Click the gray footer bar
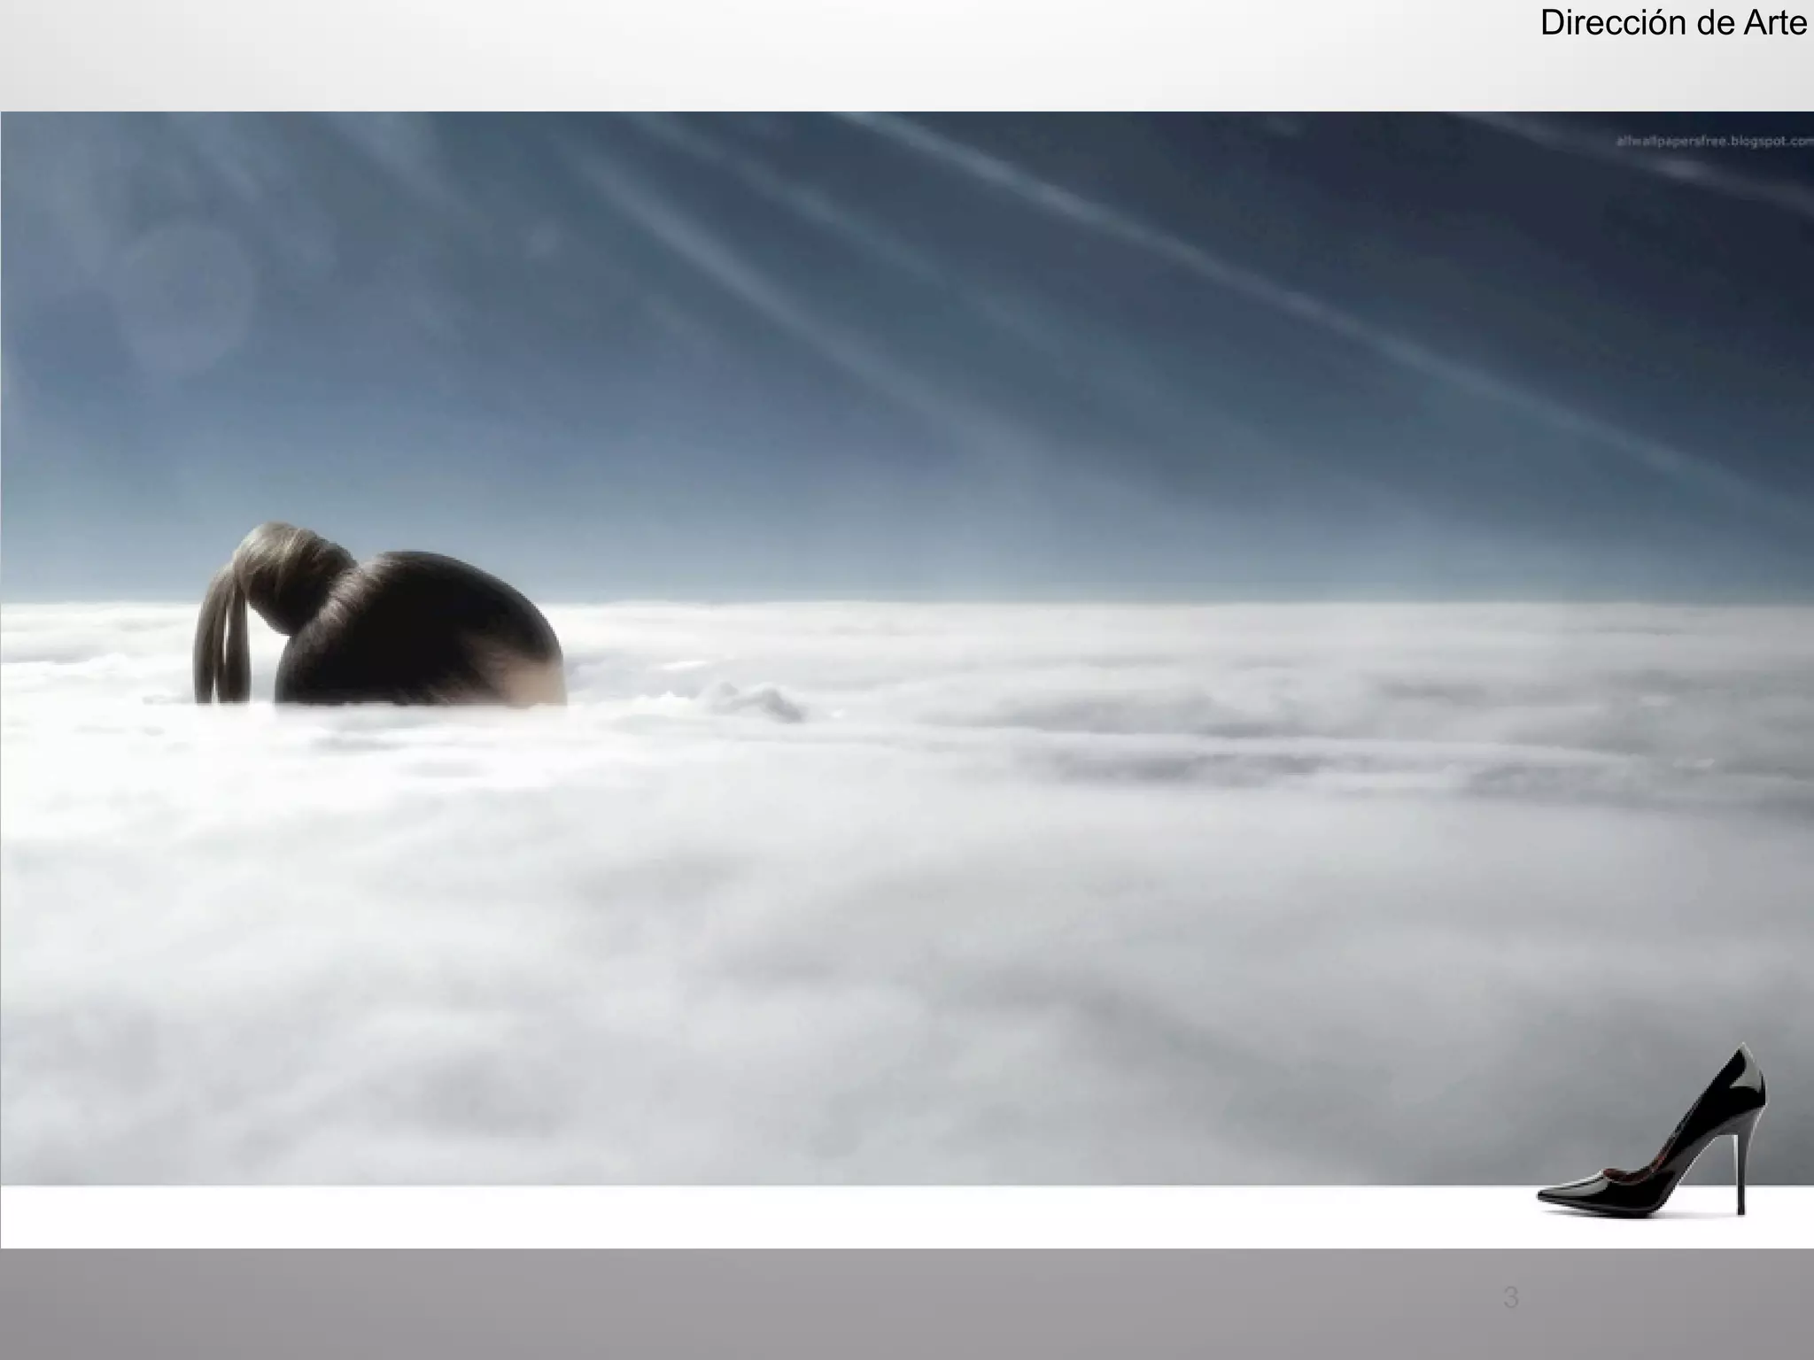Screen dimensions: 1814x1360 (797, 1306)
